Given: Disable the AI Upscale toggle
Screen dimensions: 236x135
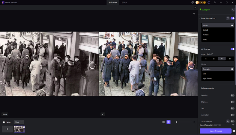Looking at the screenshot, I should [232, 49].
